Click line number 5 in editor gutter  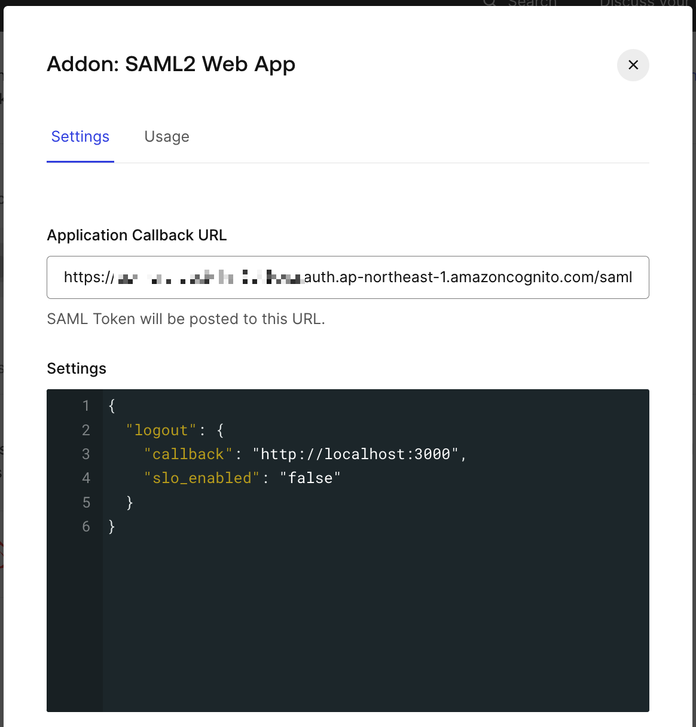click(x=86, y=503)
